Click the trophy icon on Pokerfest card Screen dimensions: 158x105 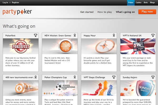coord(36,35)
